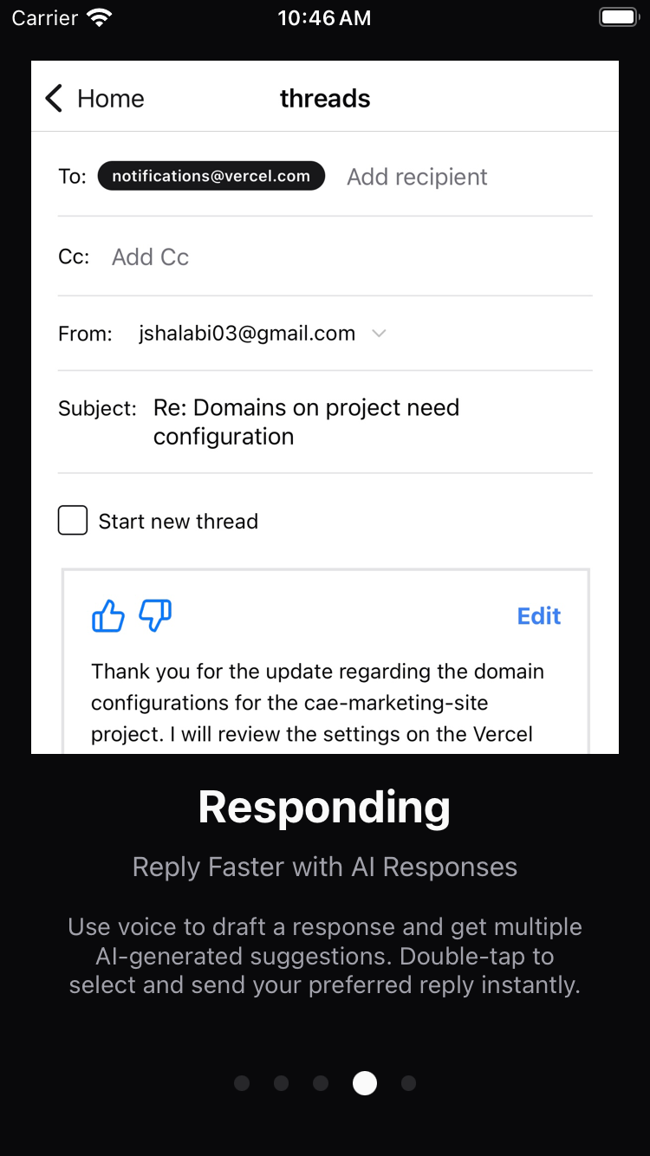The width and height of the screenshot is (650, 1156).
Task: Click the AI-generated response text
Action: click(x=318, y=703)
